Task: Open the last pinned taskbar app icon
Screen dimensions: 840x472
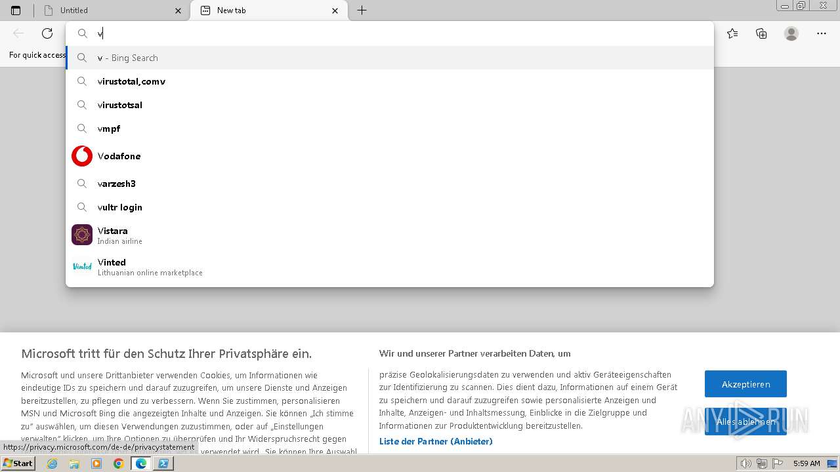Action: click(x=163, y=463)
